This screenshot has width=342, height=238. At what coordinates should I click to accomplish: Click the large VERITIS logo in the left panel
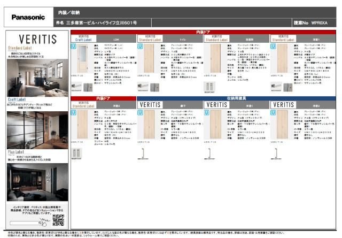point(38,39)
